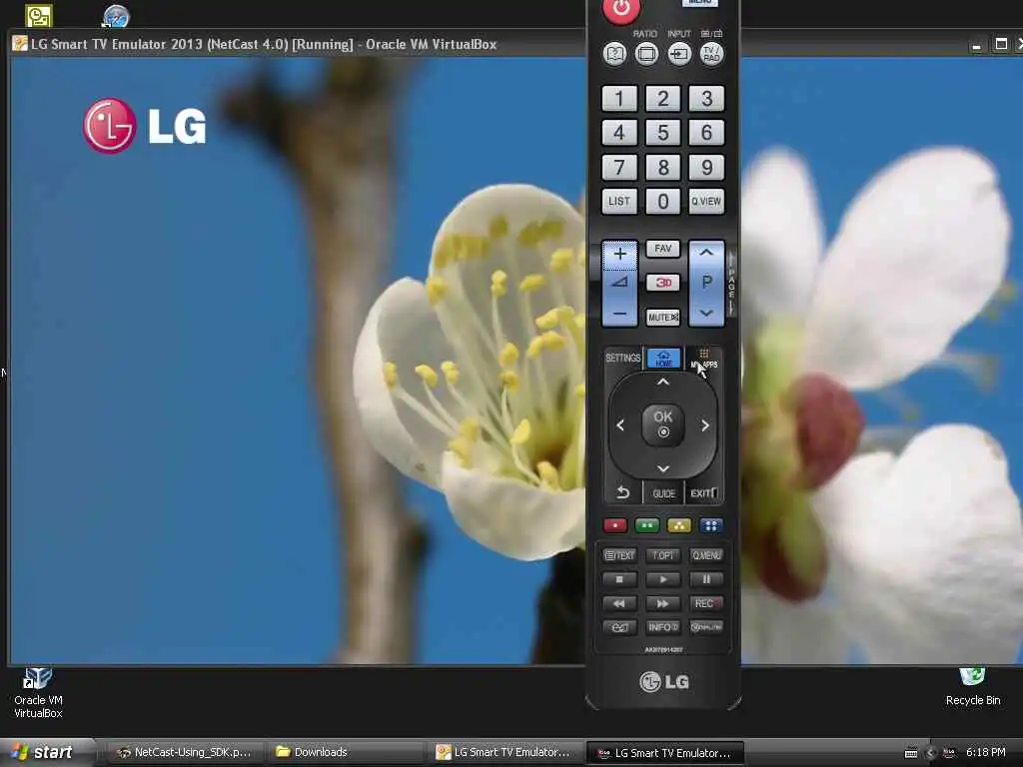Click number 4 on the remote keypad

tap(619, 133)
